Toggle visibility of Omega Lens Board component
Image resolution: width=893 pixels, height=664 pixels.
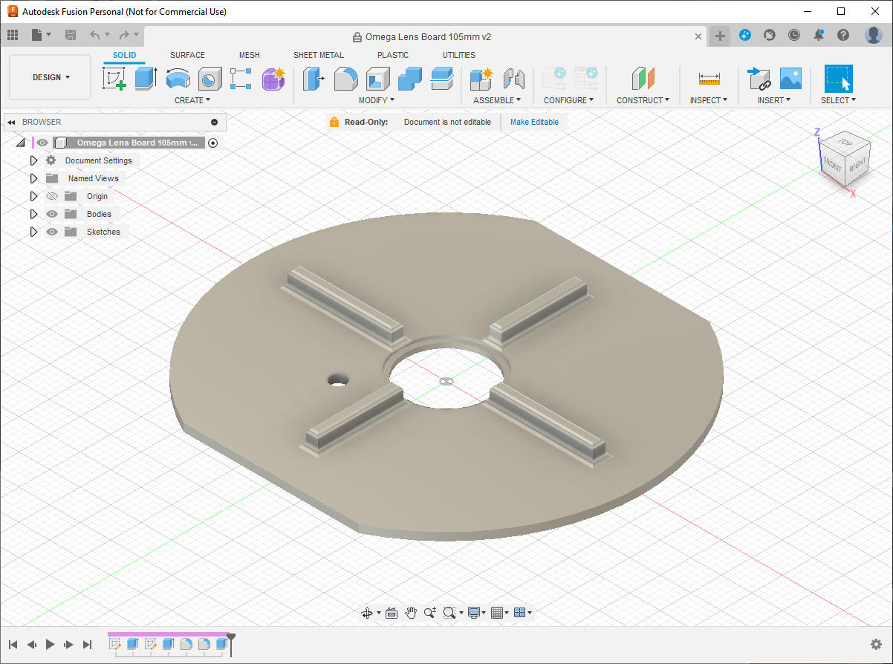[x=43, y=143]
